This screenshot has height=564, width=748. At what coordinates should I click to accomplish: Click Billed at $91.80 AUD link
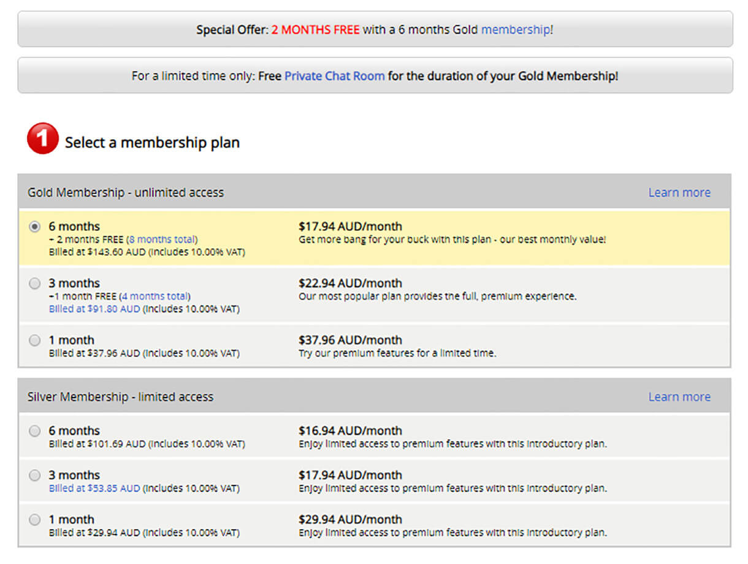pos(94,309)
